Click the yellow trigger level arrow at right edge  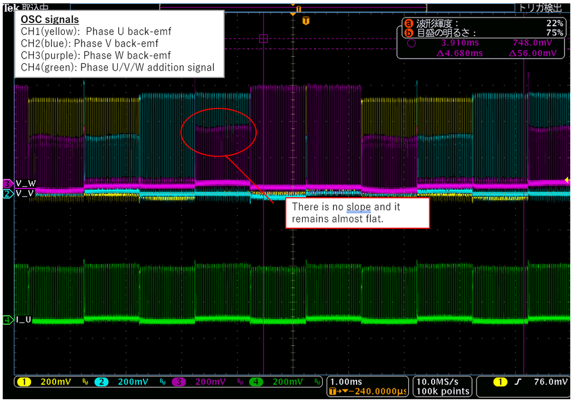click(567, 180)
